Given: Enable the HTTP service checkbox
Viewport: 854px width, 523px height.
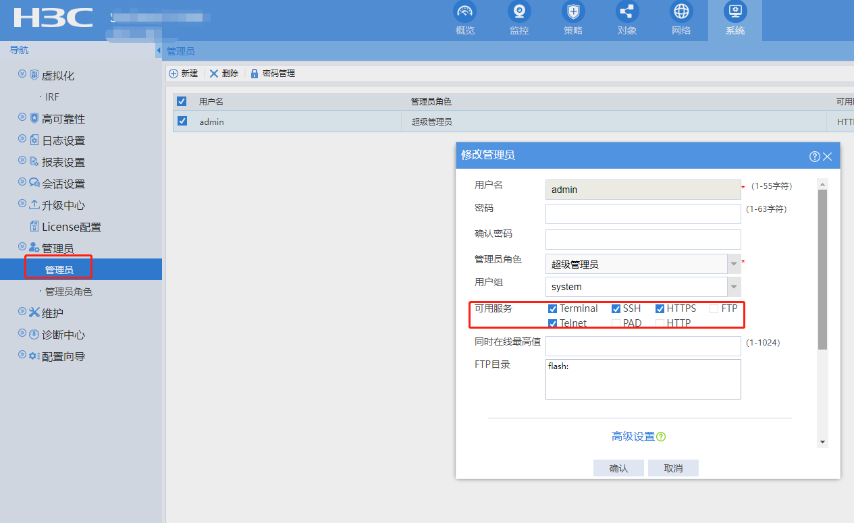Looking at the screenshot, I should point(660,323).
